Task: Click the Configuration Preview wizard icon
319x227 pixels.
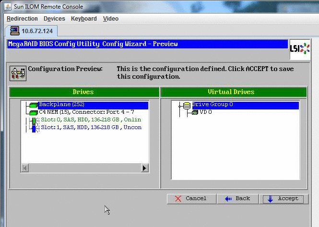Action: coord(18,73)
